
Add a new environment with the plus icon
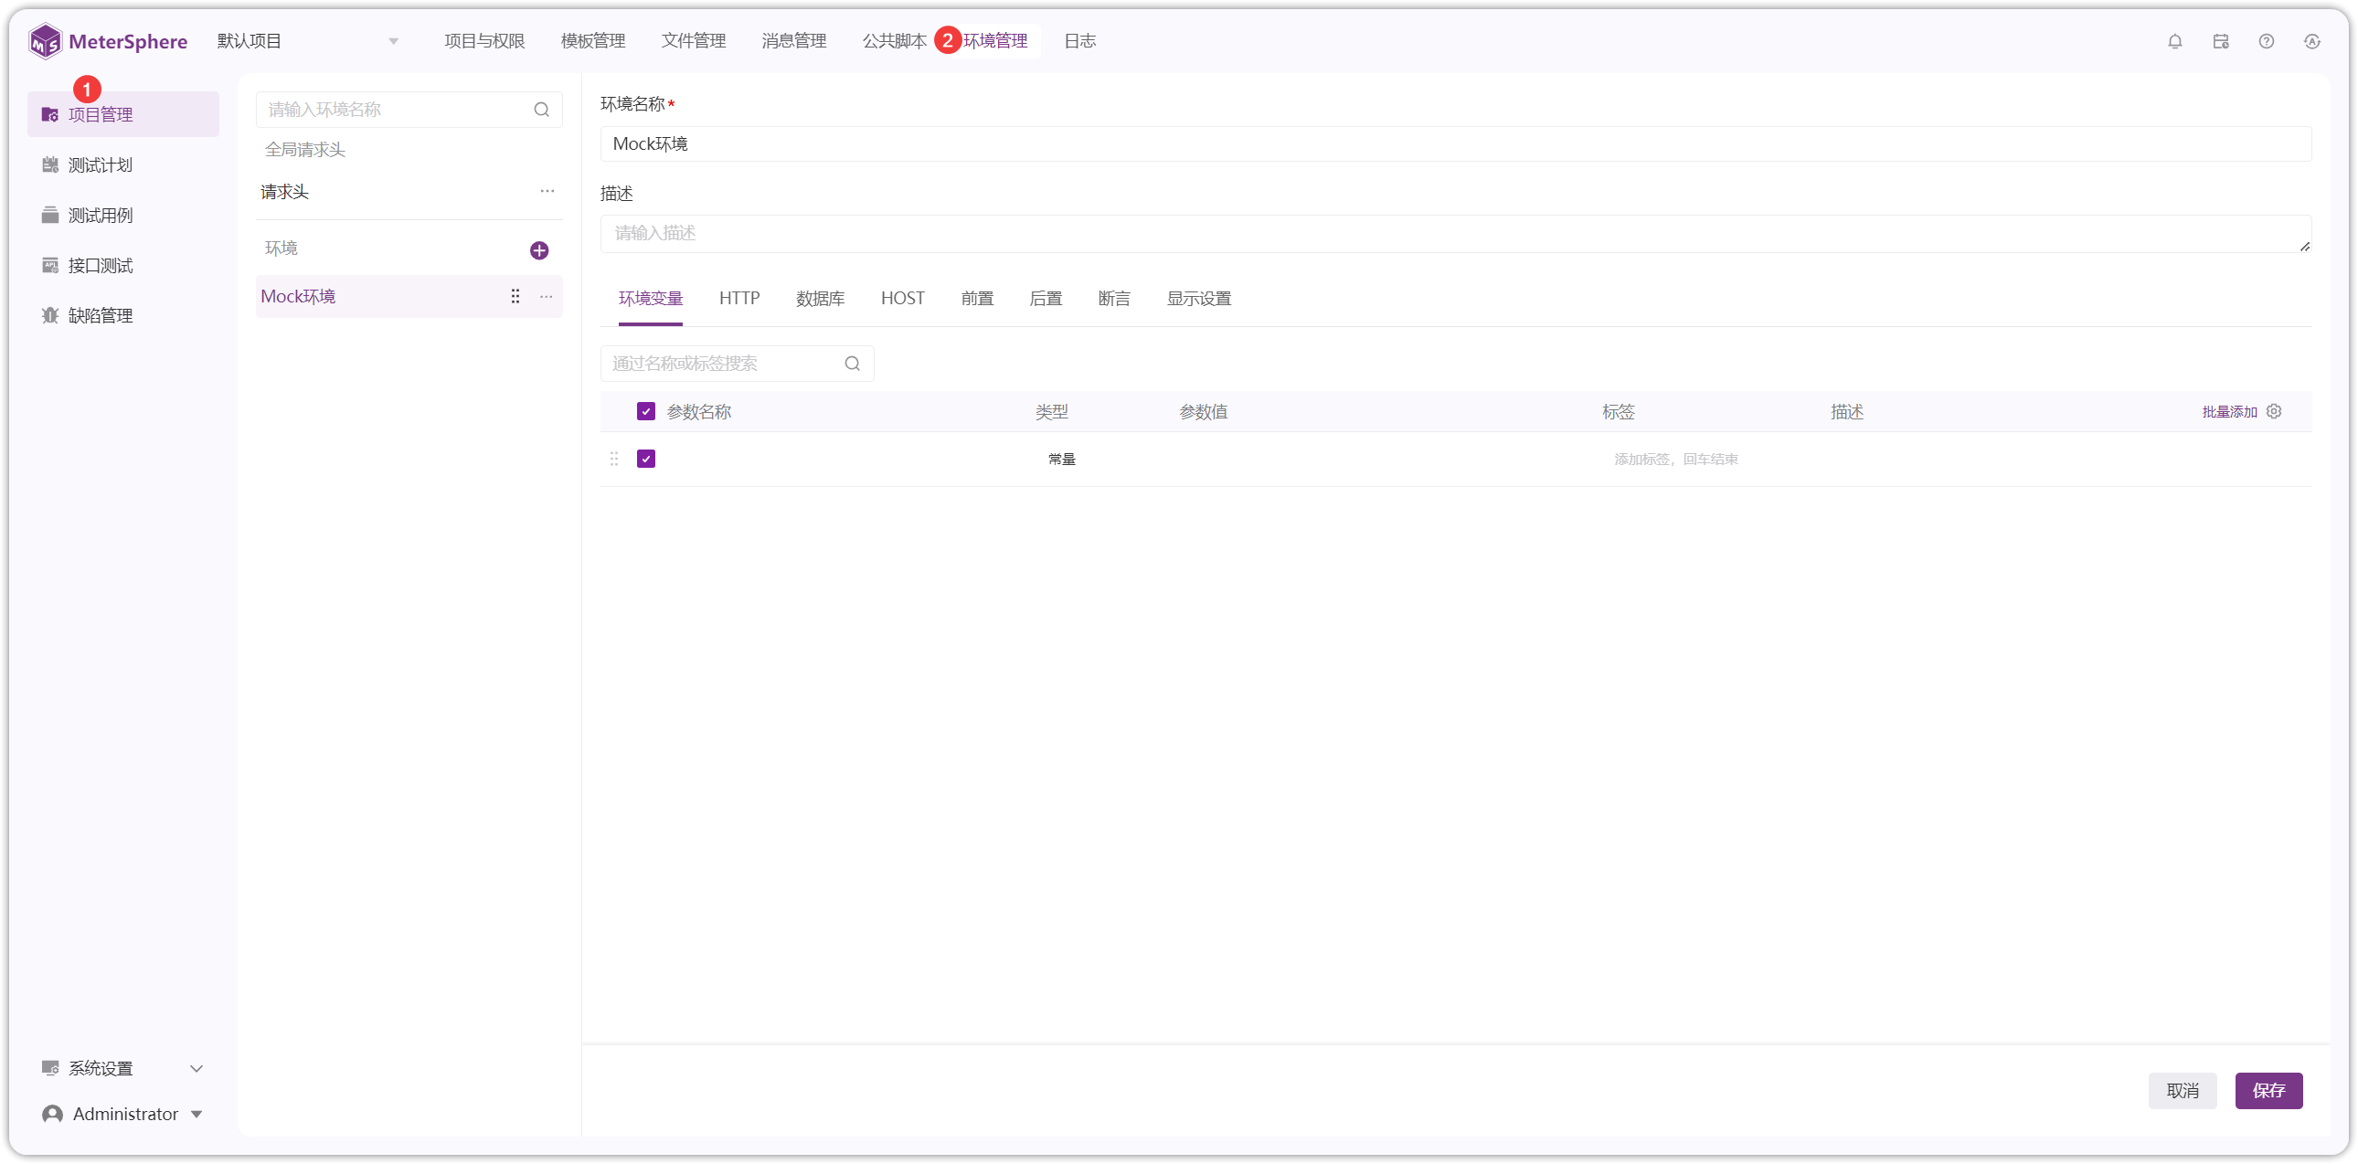[x=539, y=249]
